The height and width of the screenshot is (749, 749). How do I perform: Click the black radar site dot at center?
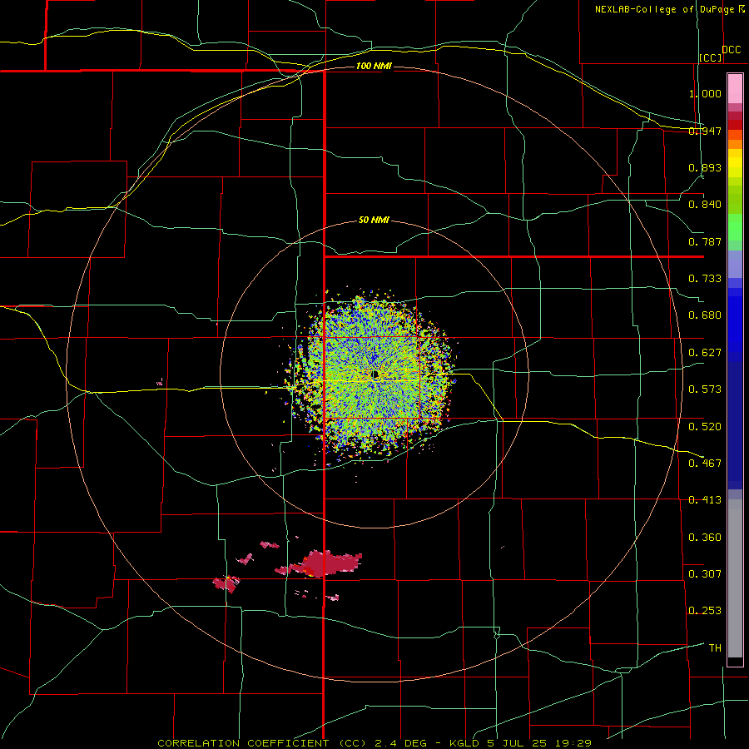(375, 375)
